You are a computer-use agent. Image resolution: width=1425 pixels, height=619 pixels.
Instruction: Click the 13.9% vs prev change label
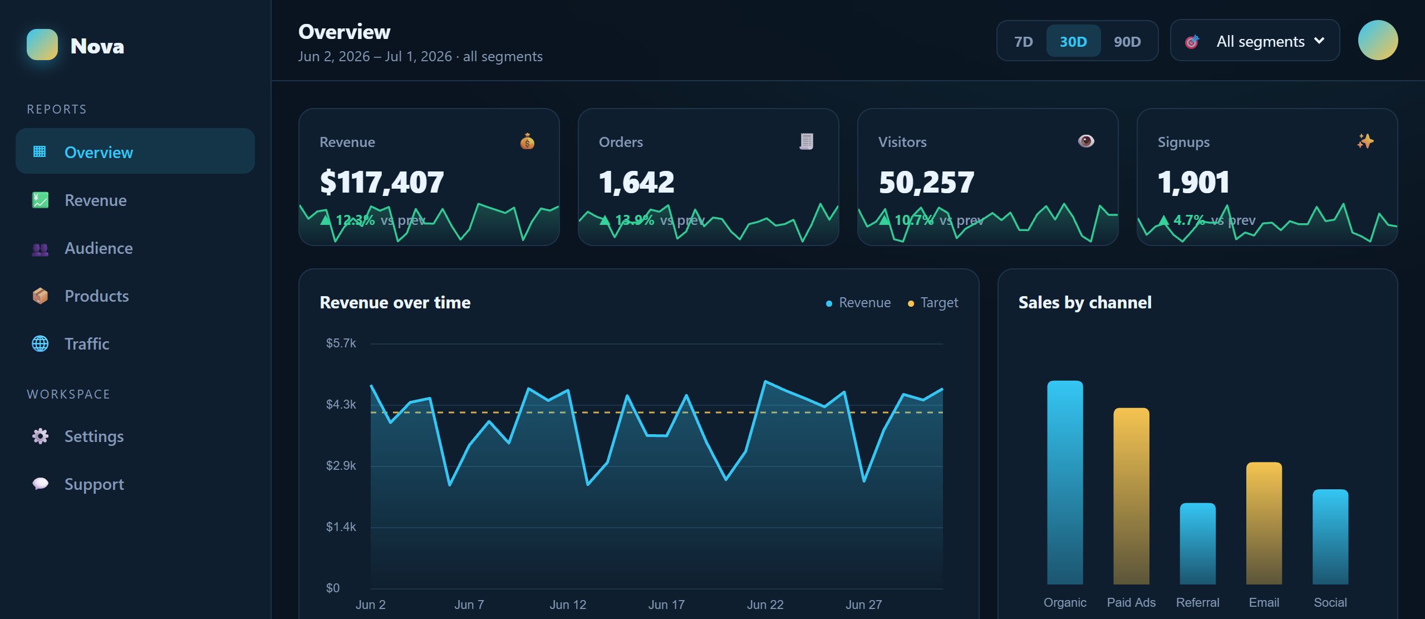[x=652, y=220]
